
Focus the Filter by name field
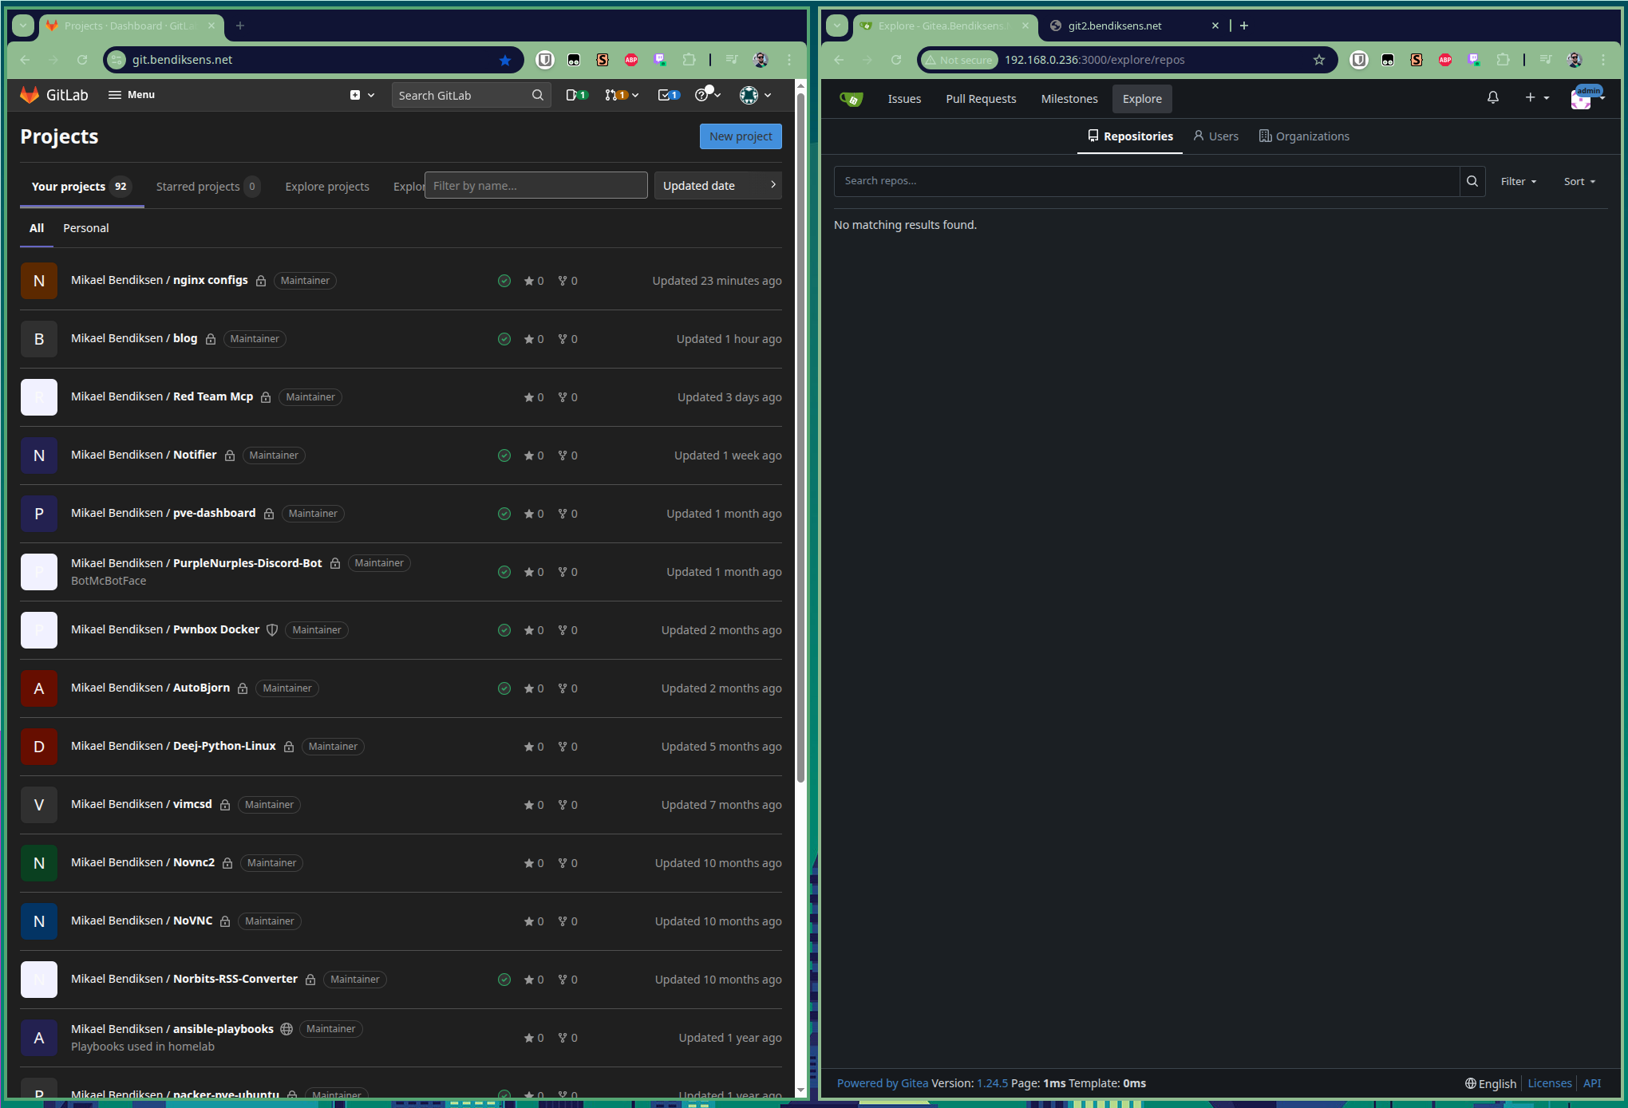pyautogui.click(x=535, y=185)
